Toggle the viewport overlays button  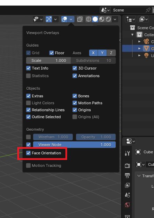coord(64,19)
